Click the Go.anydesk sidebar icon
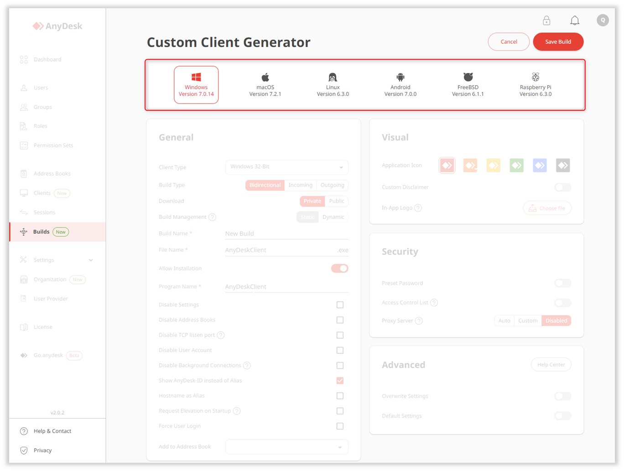The image size is (624, 471). [x=24, y=355]
